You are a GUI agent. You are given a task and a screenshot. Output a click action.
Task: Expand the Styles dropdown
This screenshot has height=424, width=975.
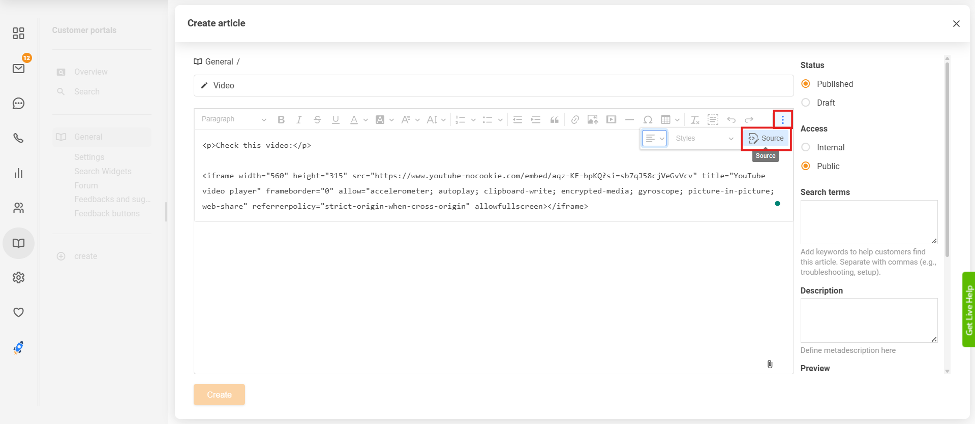[704, 138]
